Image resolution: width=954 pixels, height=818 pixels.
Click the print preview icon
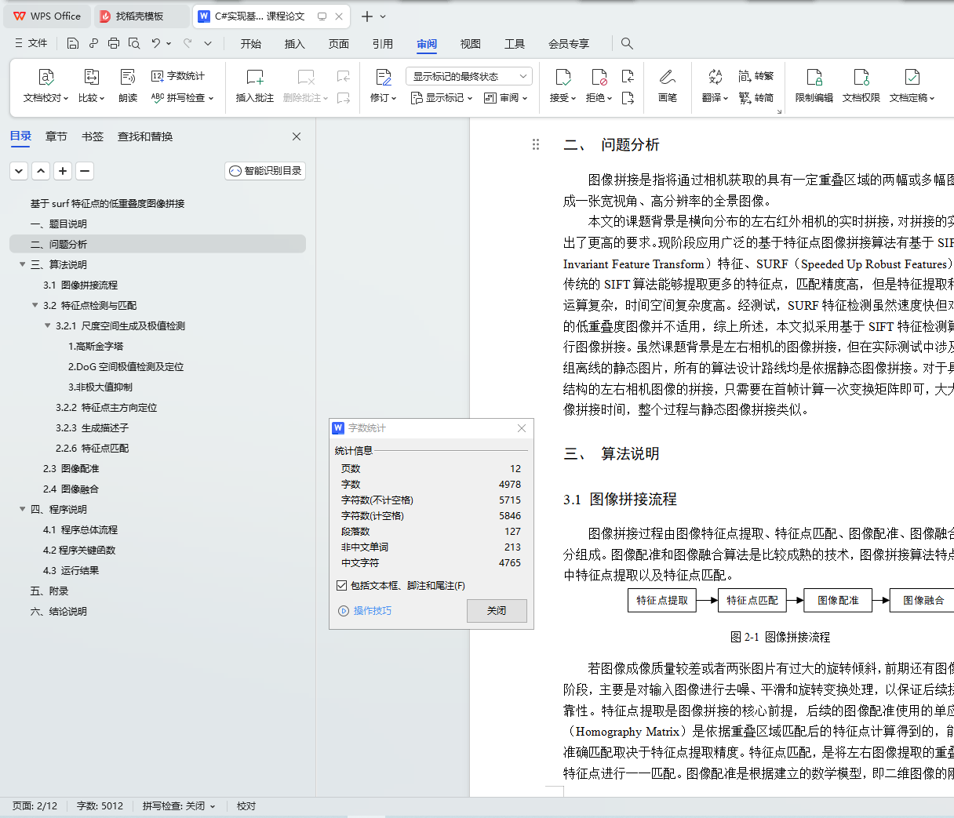[x=134, y=43]
